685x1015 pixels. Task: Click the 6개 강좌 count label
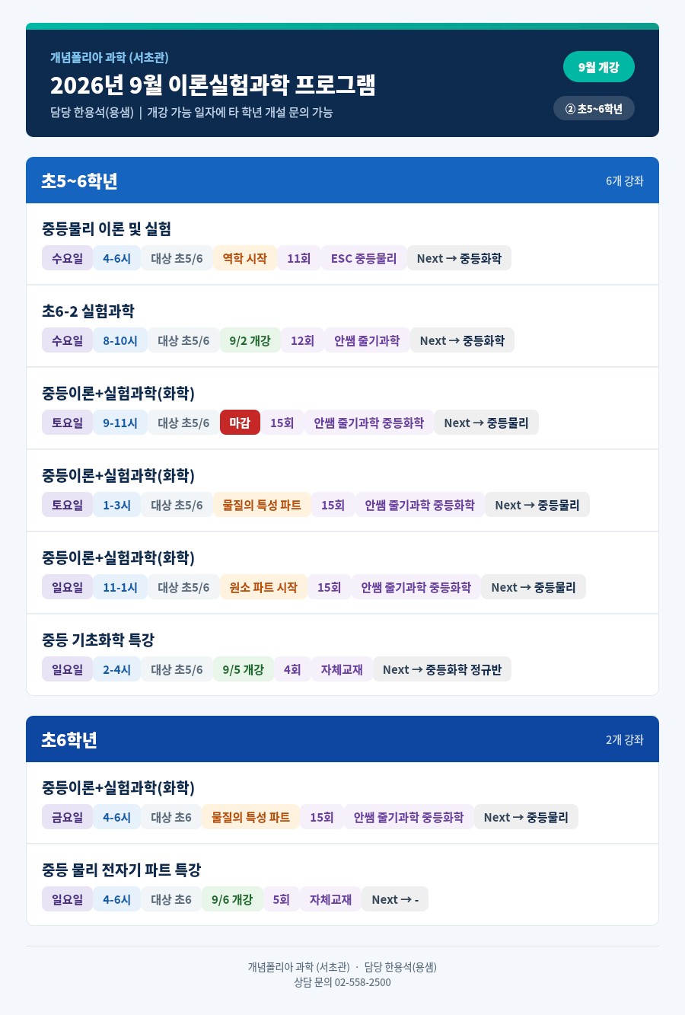625,180
